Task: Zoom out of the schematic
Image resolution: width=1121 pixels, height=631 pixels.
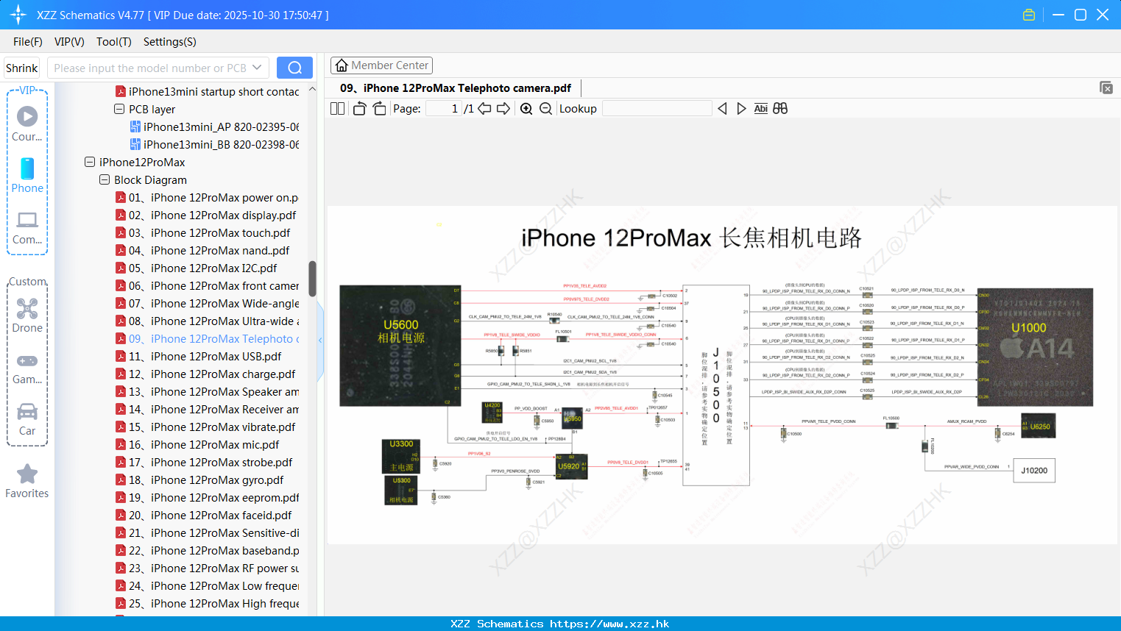Action: pyautogui.click(x=545, y=108)
